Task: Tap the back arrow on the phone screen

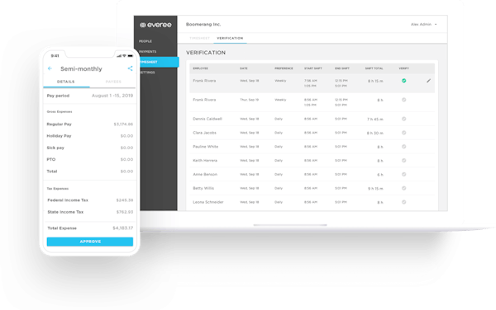Action: [50, 68]
